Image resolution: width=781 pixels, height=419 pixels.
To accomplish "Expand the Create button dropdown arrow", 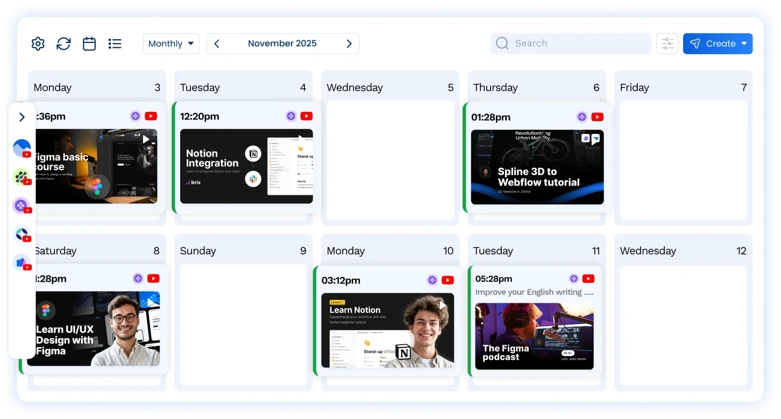I will pyautogui.click(x=744, y=44).
